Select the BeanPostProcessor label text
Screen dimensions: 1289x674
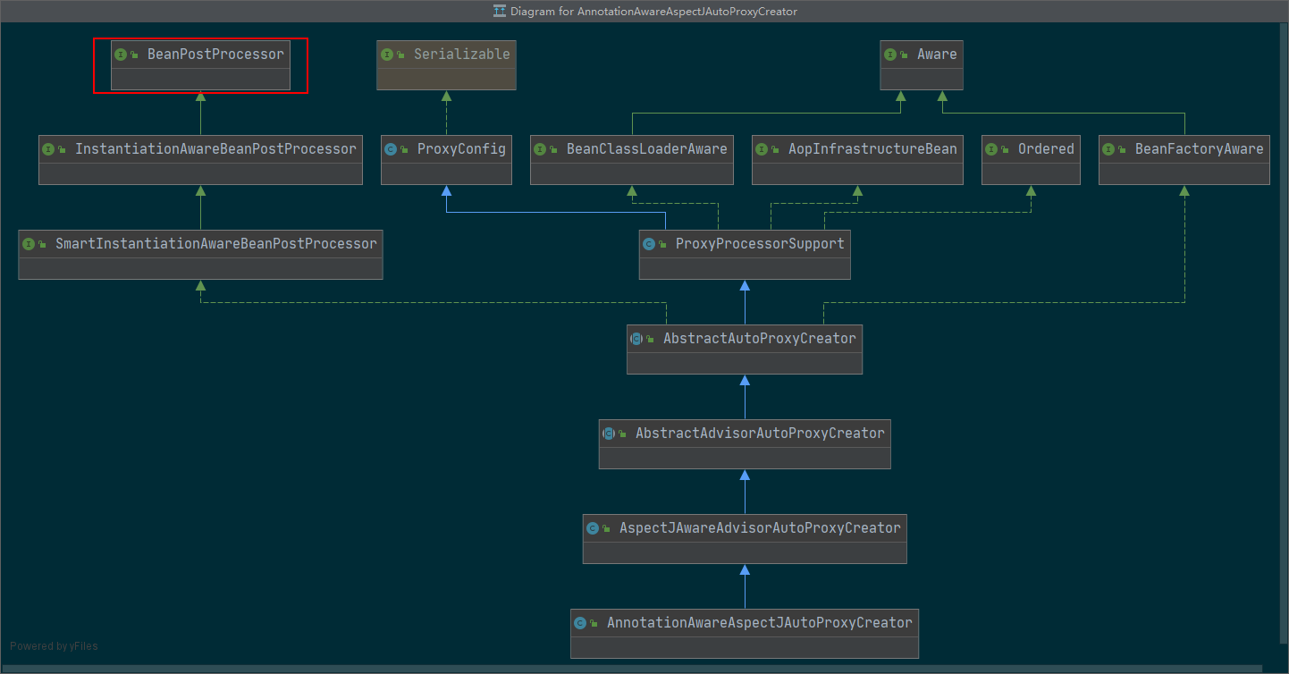coord(215,55)
